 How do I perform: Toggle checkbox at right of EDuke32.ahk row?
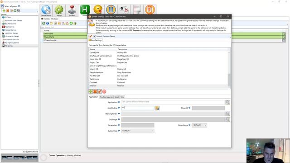coord(284,37)
